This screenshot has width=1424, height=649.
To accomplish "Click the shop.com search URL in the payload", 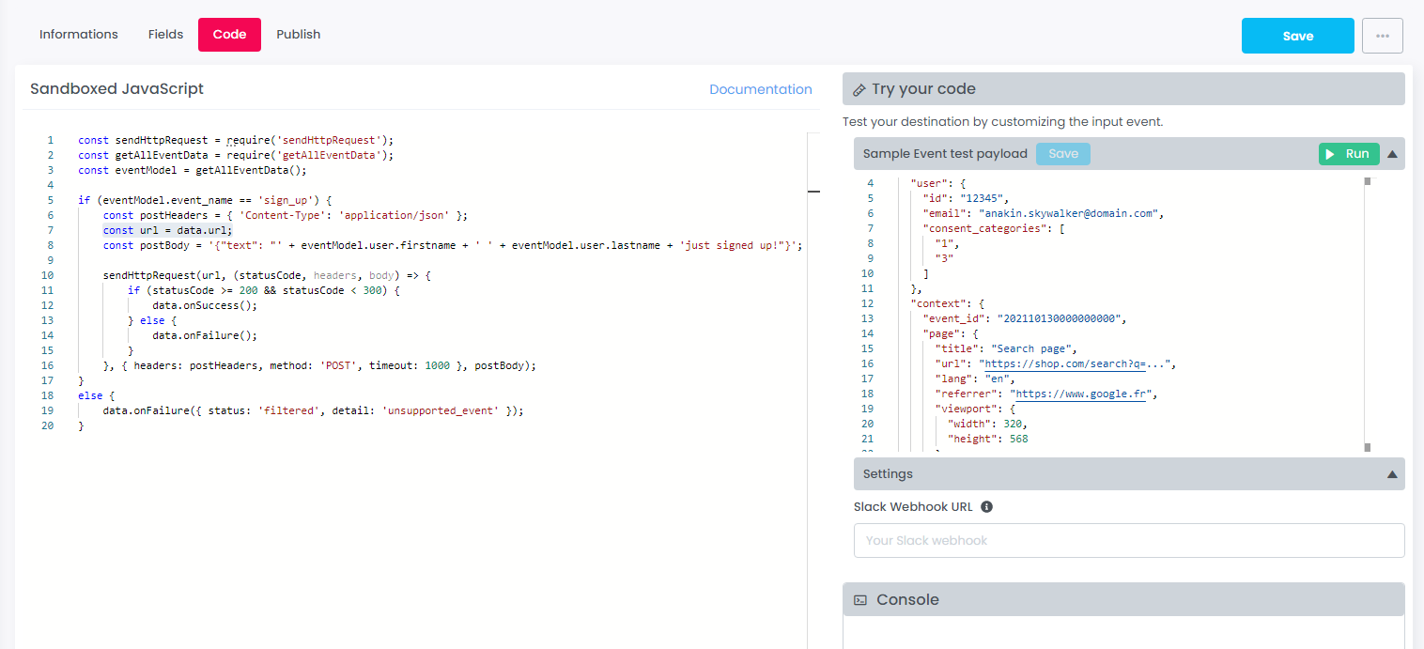I will [x=1076, y=364].
